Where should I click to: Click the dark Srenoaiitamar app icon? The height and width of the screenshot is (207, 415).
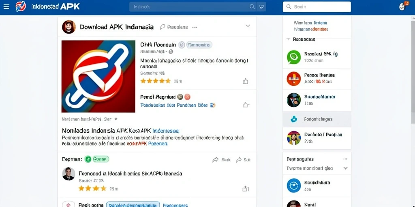[294, 100]
